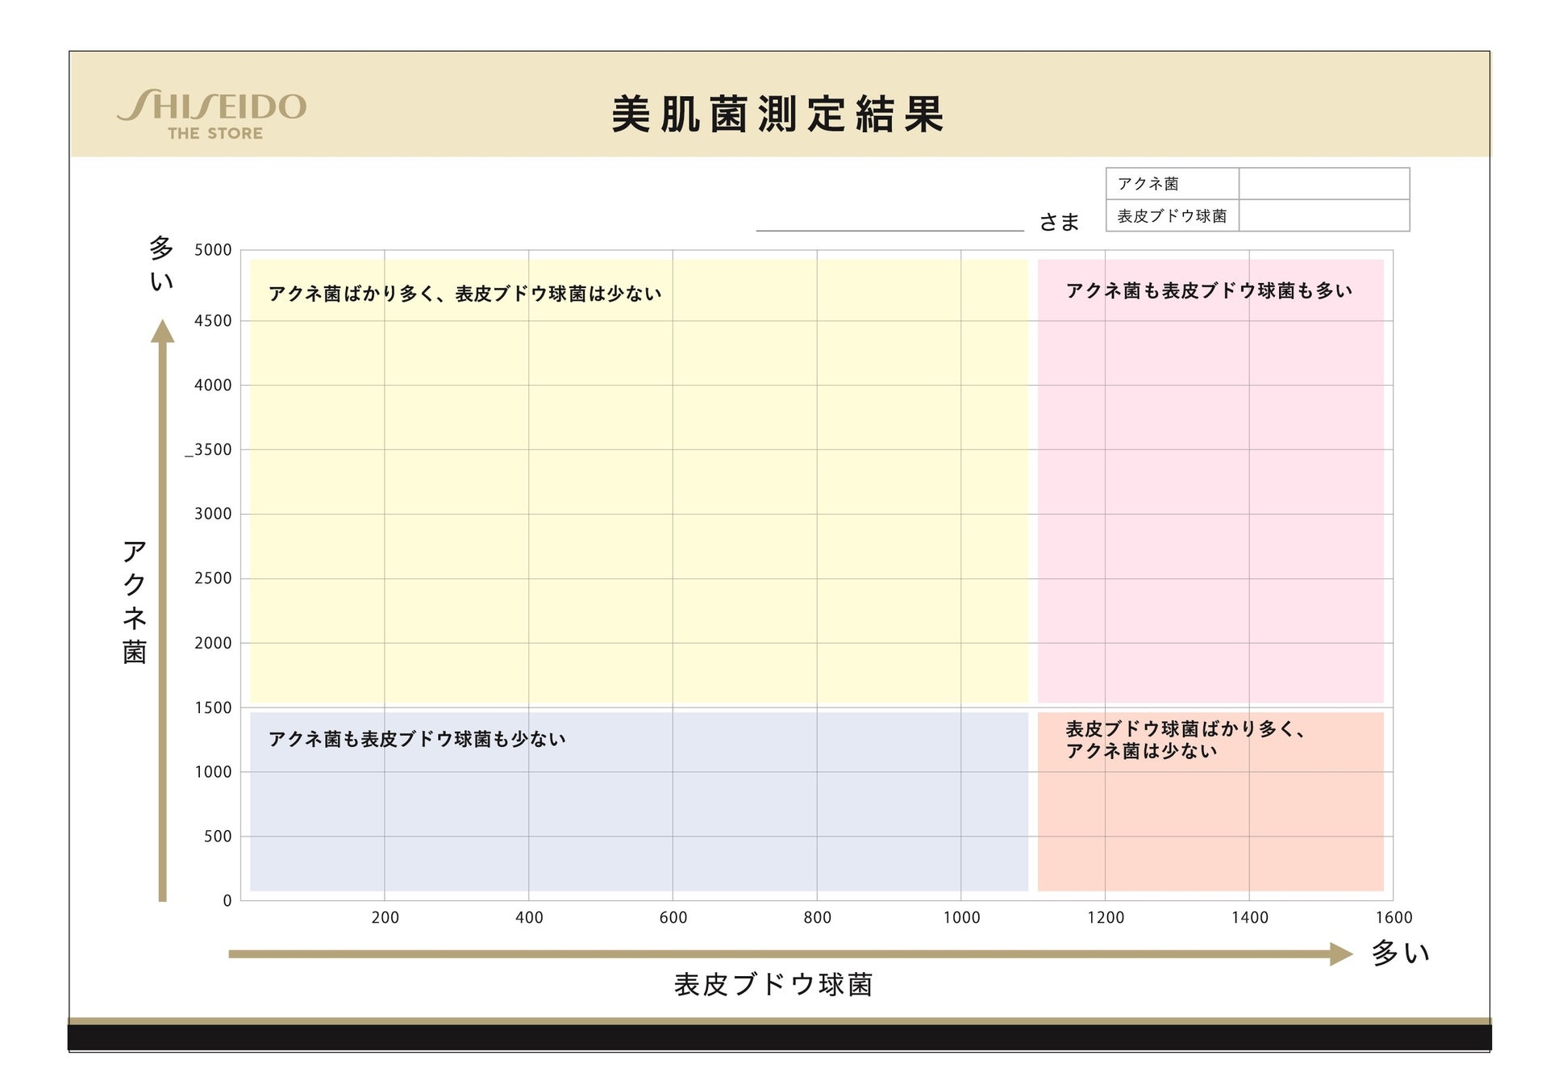Click the アクネ菌 table header cell

[x=1172, y=184]
